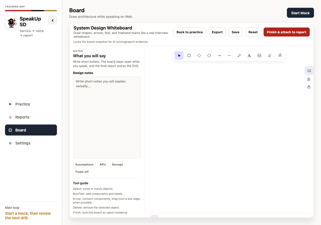Open the library book icon
The width and height of the screenshot is (321, 225).
[309, 71]
